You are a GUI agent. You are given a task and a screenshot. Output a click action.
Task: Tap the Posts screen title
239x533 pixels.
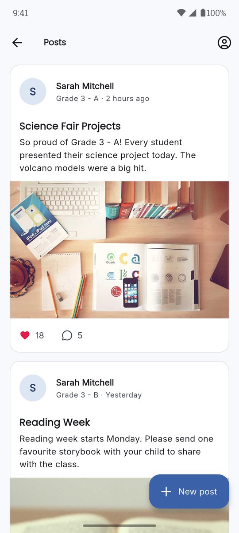point(55,43)
